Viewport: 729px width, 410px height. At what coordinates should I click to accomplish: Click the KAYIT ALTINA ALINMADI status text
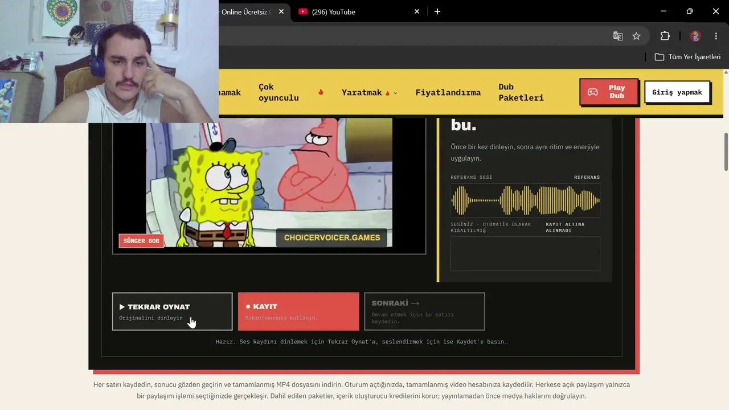coord(565,227)
